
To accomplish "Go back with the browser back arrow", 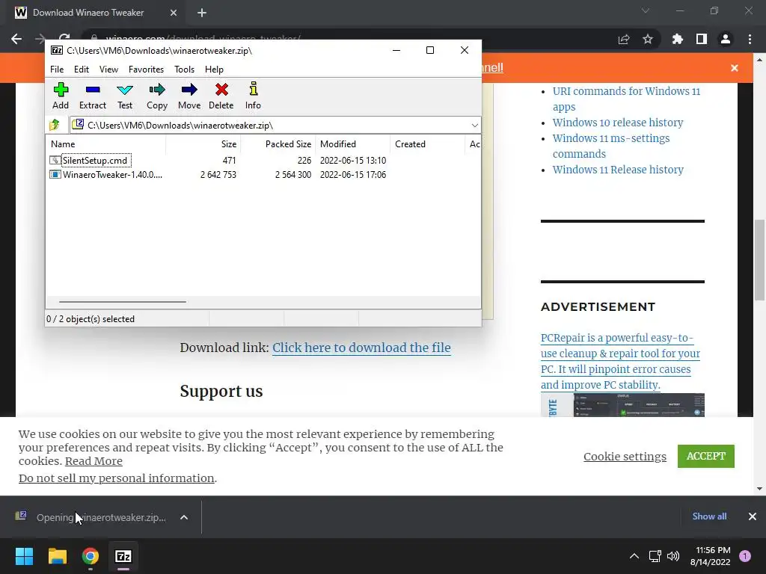I will point(16,39).
